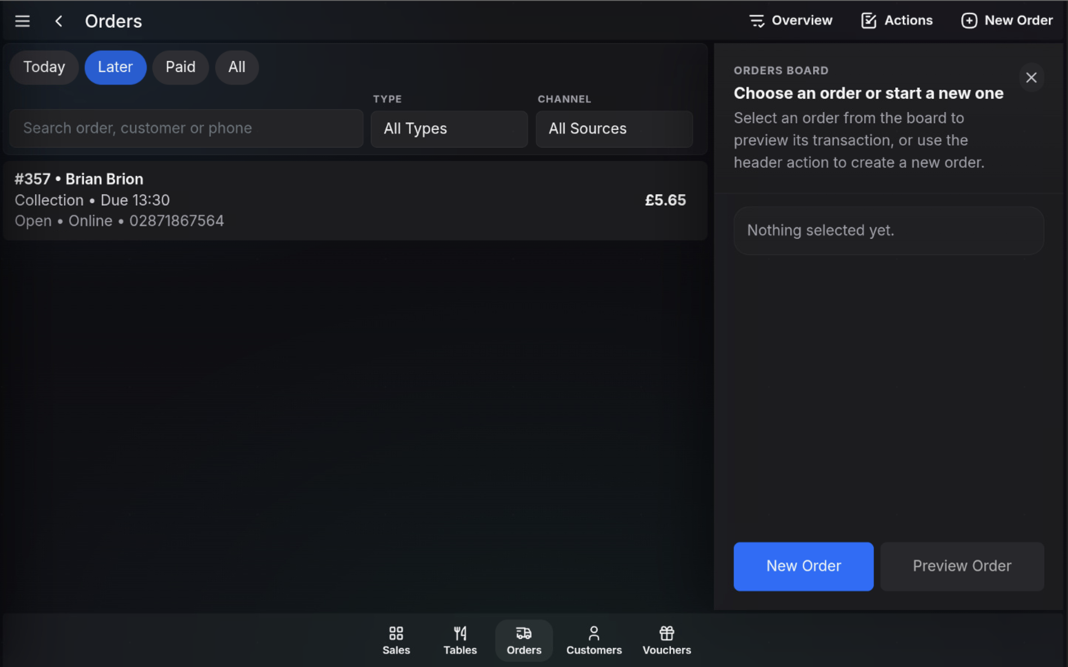
Task: Click the Nothing selected yet box
Action: 889,231
